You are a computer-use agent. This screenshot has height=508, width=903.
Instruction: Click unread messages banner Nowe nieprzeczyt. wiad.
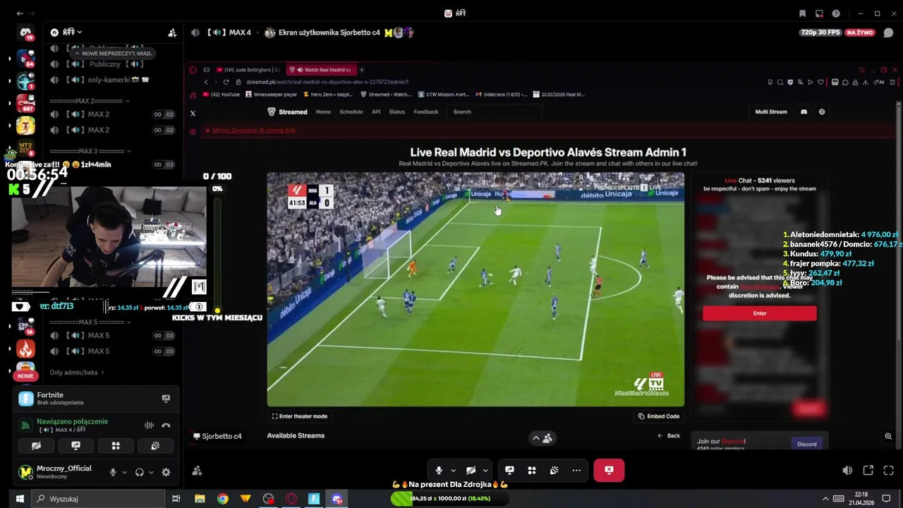(x=114, y=54)
